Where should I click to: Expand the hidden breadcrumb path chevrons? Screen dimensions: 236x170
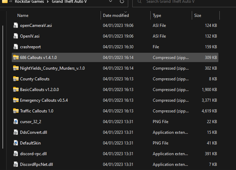pos(11,2)
